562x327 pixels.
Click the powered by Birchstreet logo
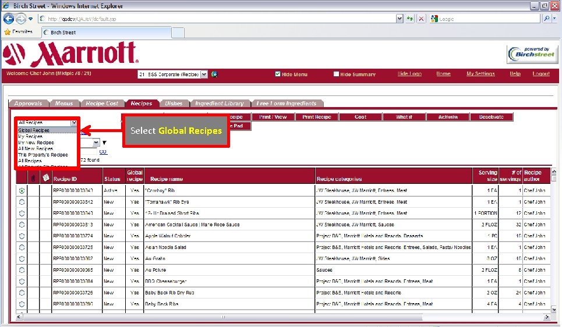click(x=532, y=55)
